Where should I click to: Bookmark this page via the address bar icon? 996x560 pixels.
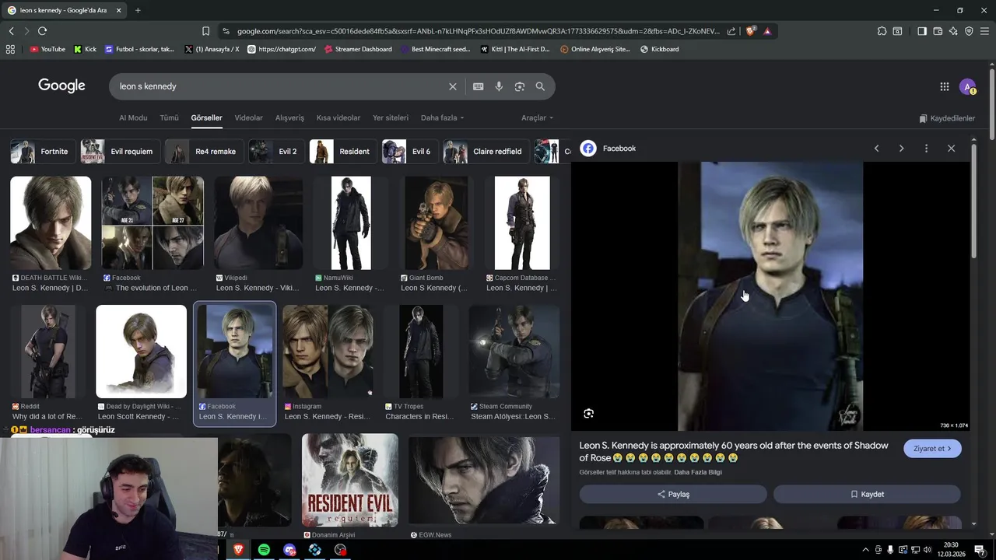coord(205,31)
